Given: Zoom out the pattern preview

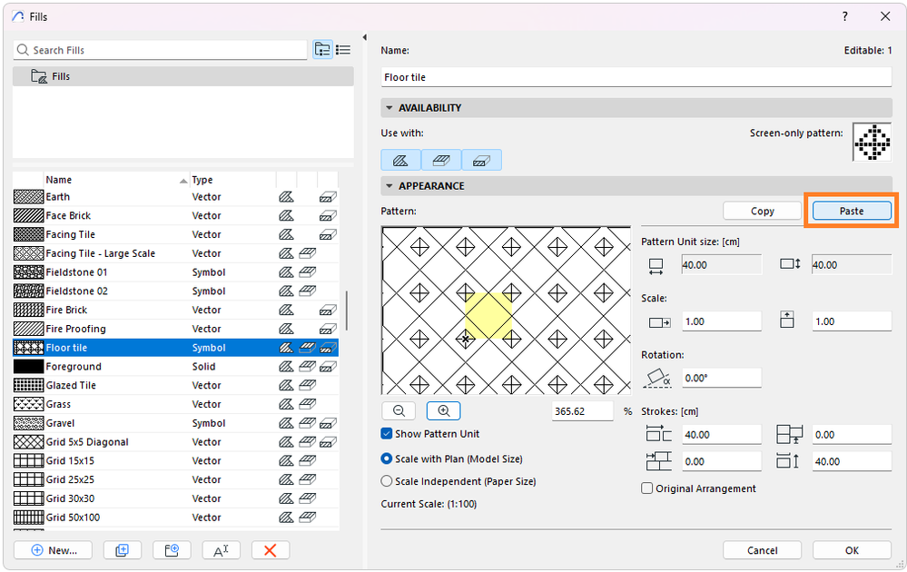Looking at the screenshot, I should click(399, 411).
